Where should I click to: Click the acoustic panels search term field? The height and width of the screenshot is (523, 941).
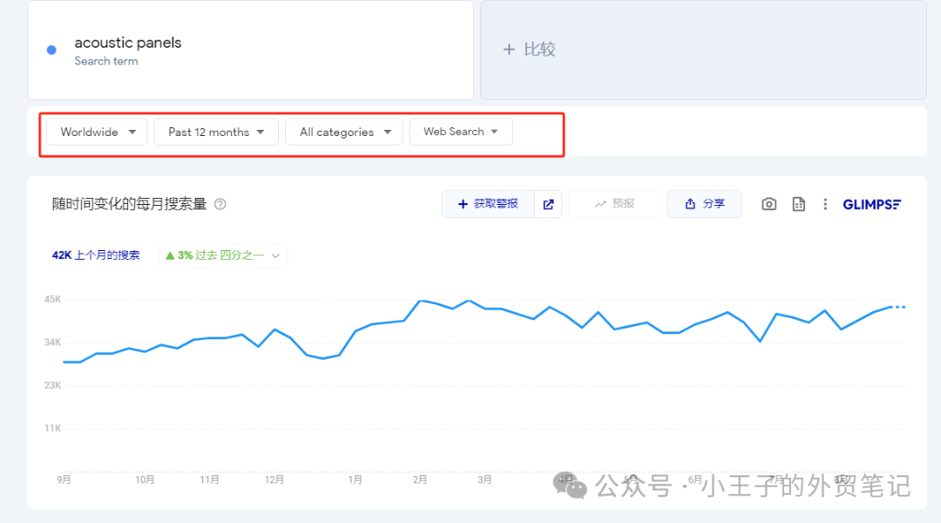(x=250, y=50)
